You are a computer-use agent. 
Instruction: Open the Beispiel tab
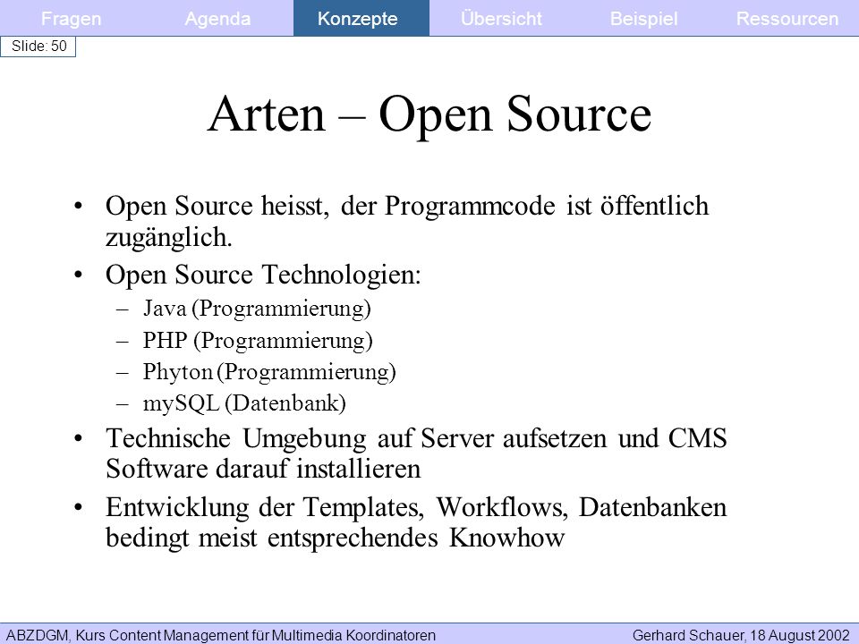click(x=643, y=19)
